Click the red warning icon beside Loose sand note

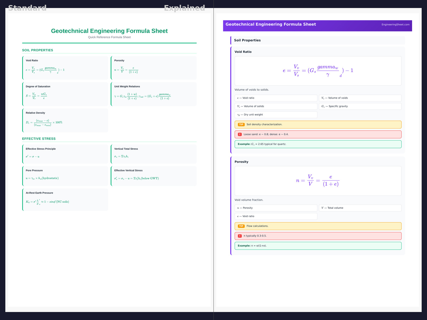(240, 134)
